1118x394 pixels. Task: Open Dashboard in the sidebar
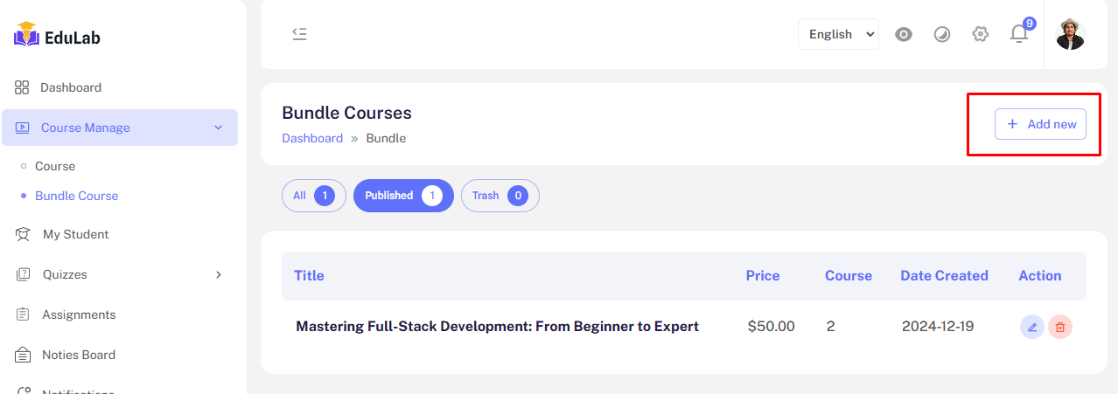click(x=70, y=87)
